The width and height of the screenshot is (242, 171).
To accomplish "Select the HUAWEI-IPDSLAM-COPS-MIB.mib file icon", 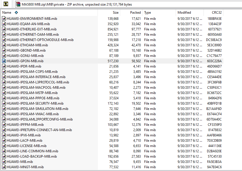I will [4, 72].
